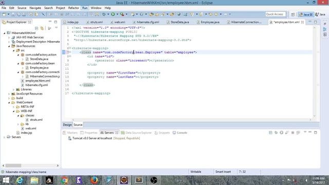This screenshot has height=185, width=329.
Task: Click the green Run button in toolbar
Action: click(x=113, y=14)
